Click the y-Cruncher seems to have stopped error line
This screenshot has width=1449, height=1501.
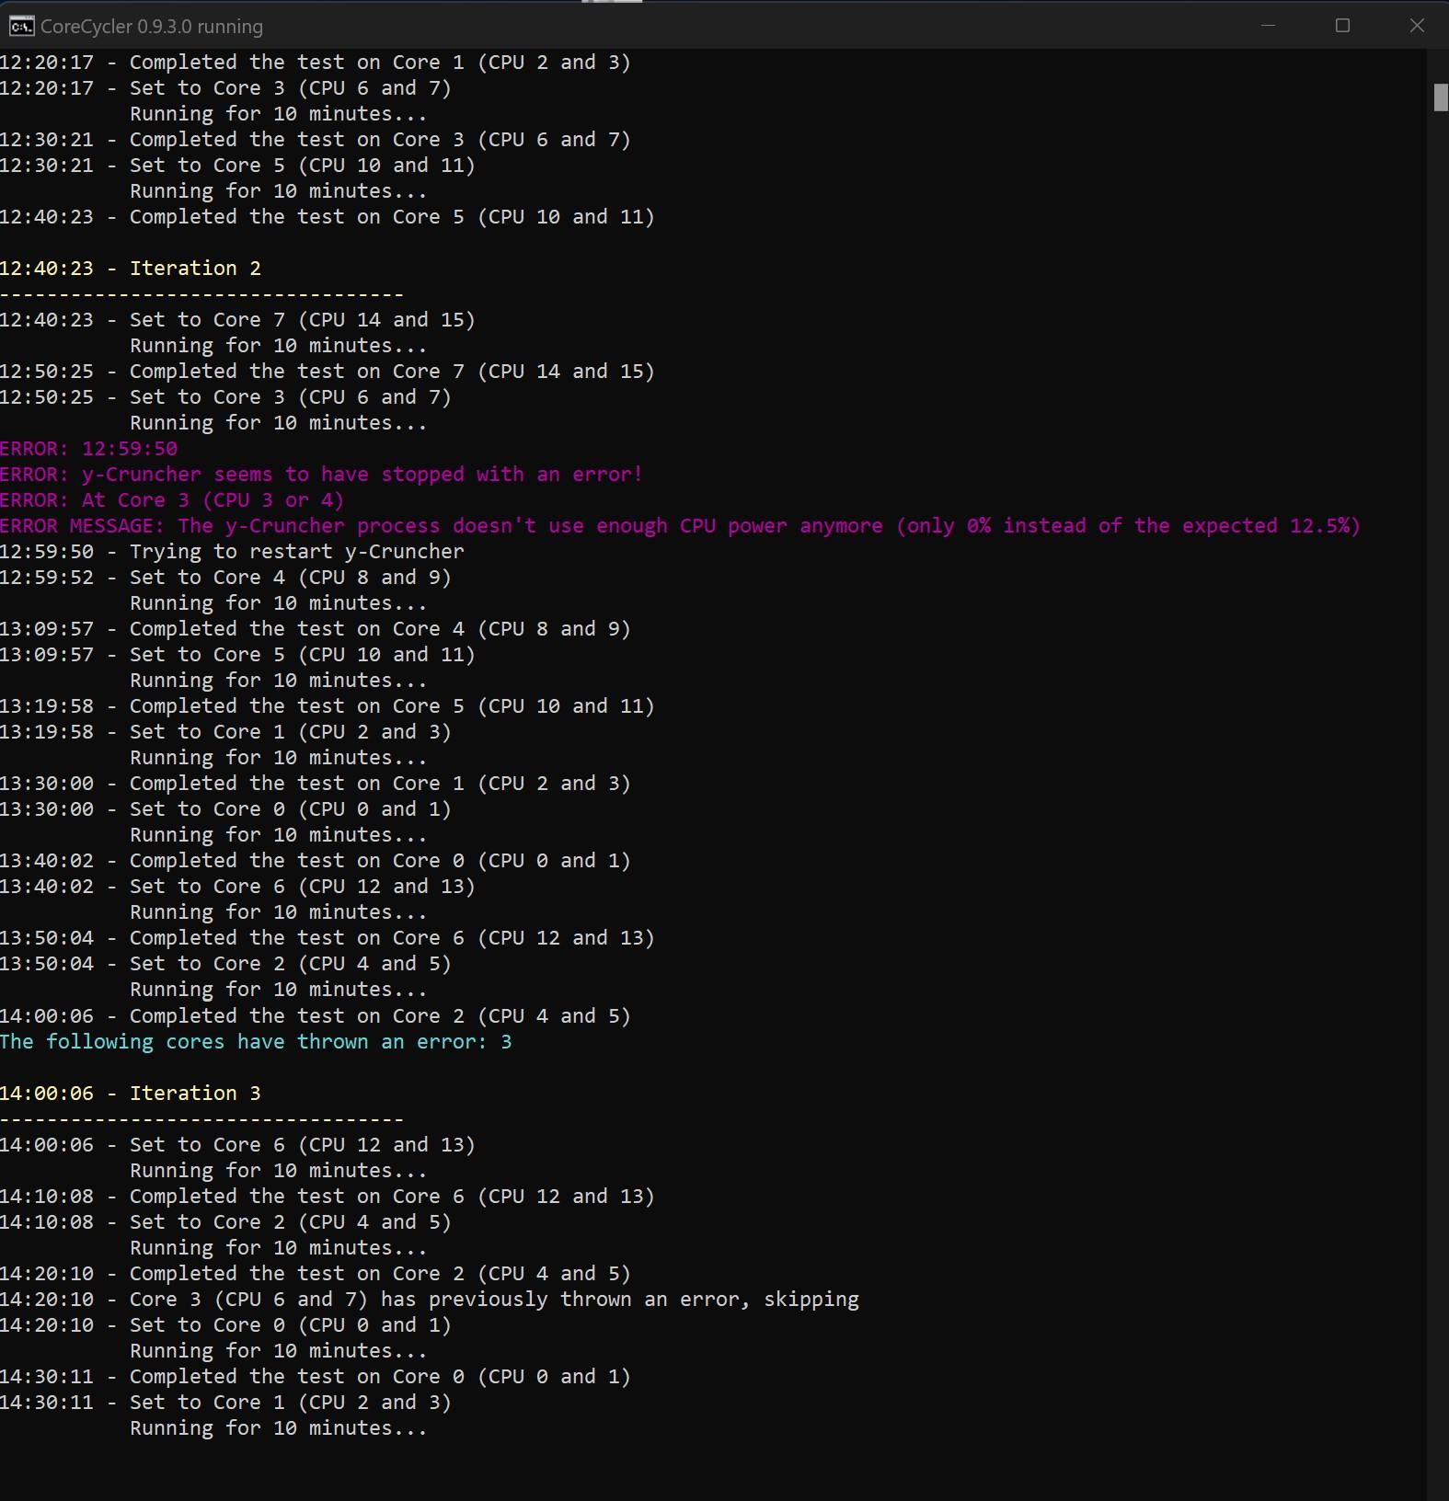321,475
